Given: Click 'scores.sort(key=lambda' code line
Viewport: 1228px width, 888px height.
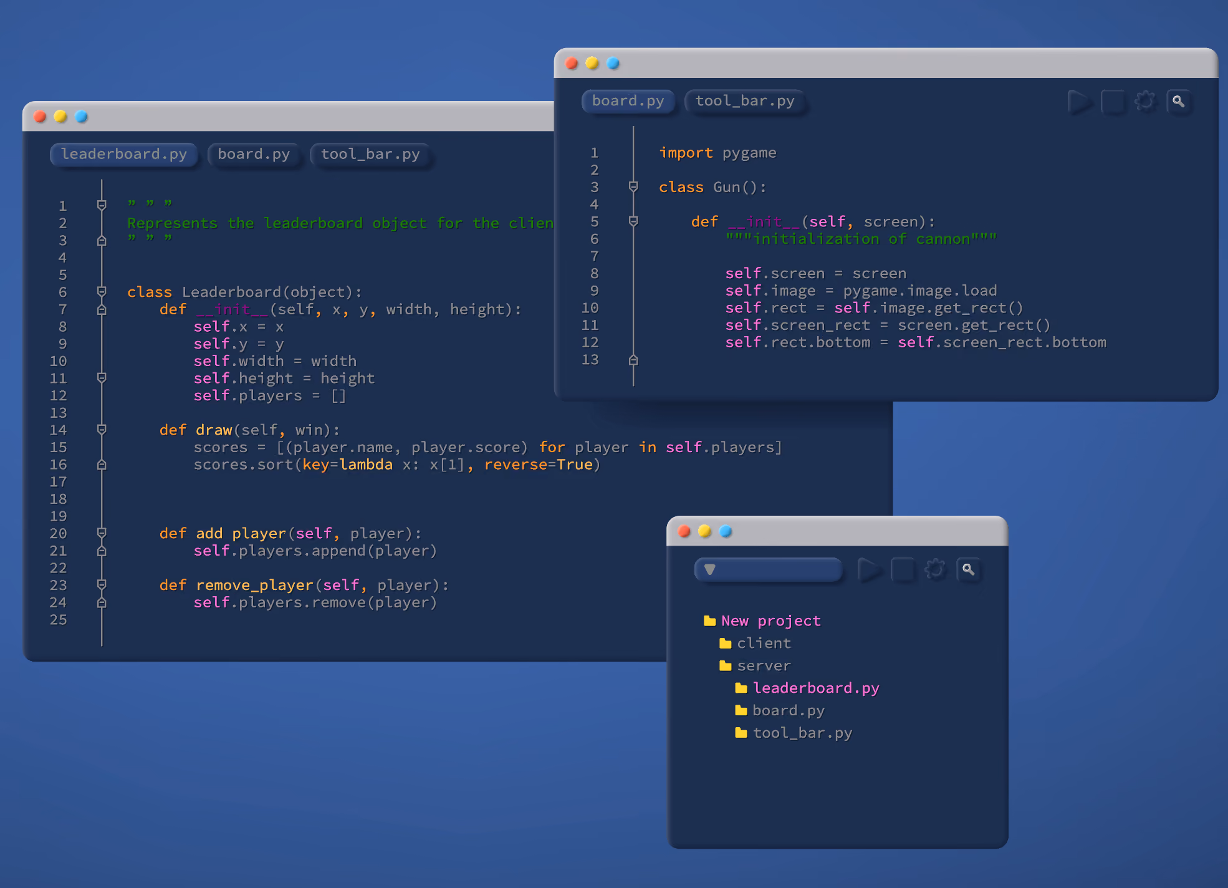Looking at the screenshot, I should [396, 465].
